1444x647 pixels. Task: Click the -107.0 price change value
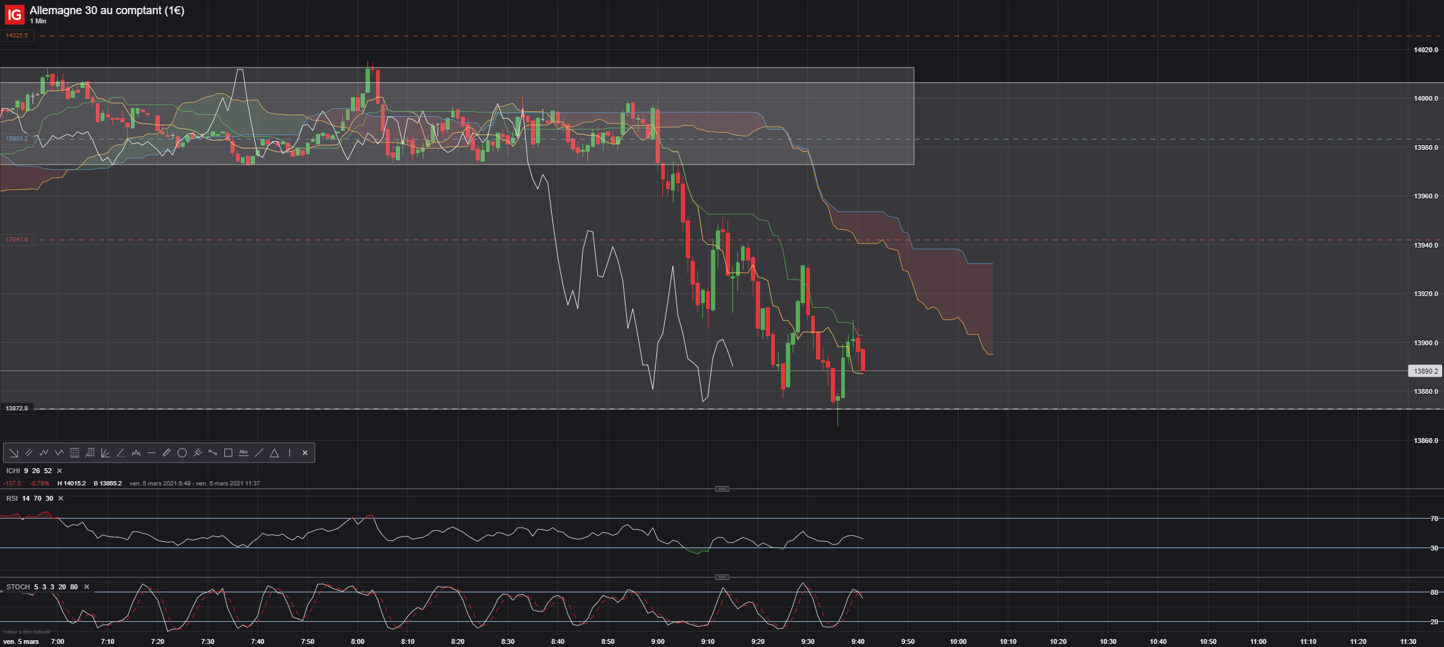(12, 484)
